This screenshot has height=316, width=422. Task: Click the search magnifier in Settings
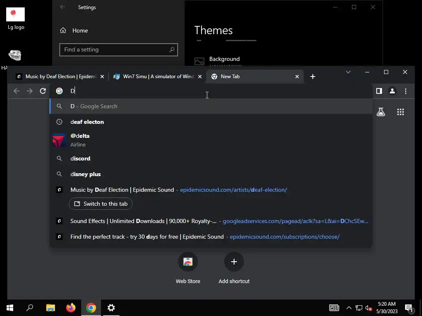pyautogui.click(x=172, y=49)
